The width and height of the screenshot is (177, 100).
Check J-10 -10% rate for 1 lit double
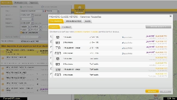coord(51,37)
